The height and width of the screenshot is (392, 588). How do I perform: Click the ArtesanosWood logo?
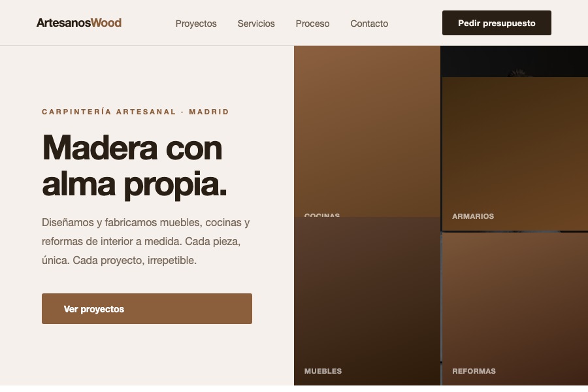tap(79, 23)
